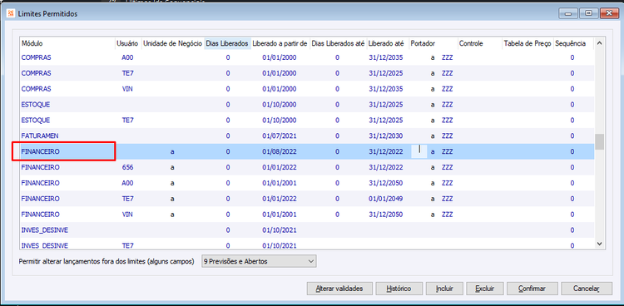The height and width of the screenshot is (306, 624).
Task: Click the scrollbar up arrow
Action: pos(599,43)
